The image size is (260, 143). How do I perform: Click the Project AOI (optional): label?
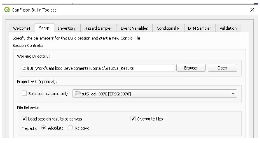pos(37,82)
